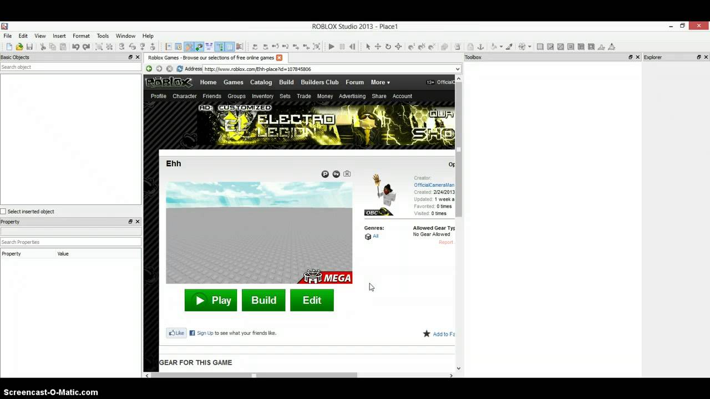Click the Report link

pos(446,242)
